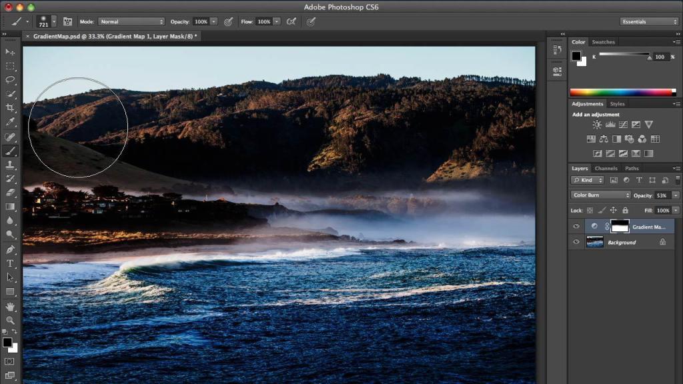Select the Hand tool
This screenshot has width=683, height=384.
tap(10, 306)
